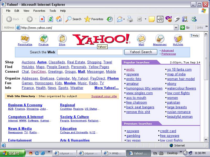The image size is (210, 157).
Task: Open the Edit button dropdown arrow
Action: click(x=145, y=19)
